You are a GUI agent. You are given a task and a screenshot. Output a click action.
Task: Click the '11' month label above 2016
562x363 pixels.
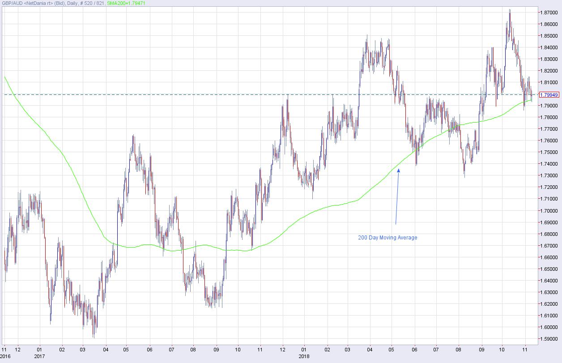click(x=4, y=350)
